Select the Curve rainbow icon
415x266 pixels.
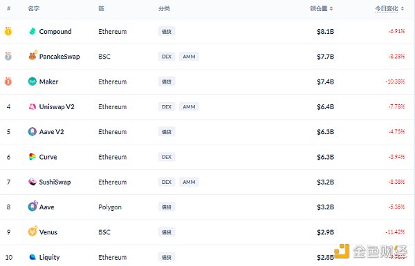33,157
